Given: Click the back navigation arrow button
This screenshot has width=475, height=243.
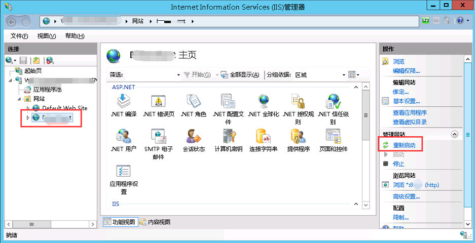Looking at the screenshot, I should (x=12, y=21).
